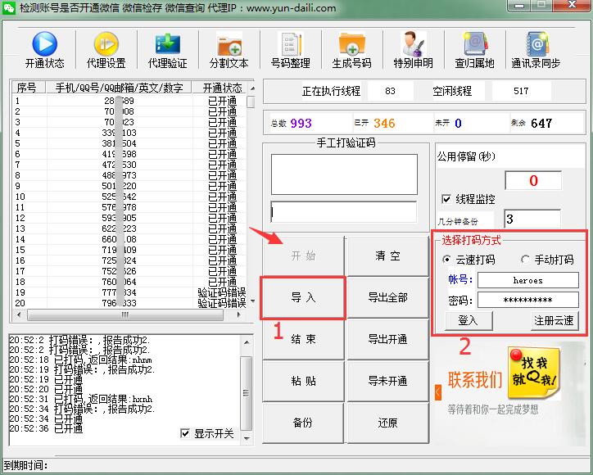The height and width of the screenshot is (475, 593).
Task: Click the 导未开通 button
Action: click(388, 381)
